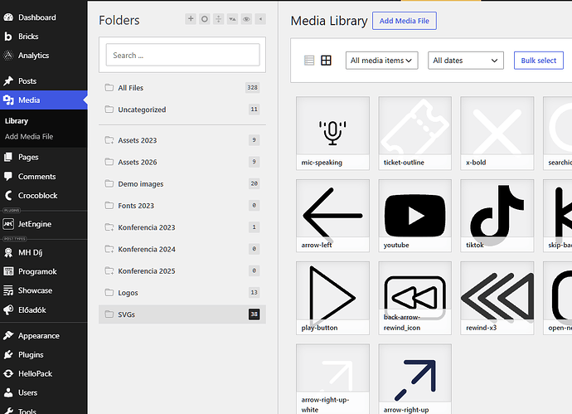Click the Showcase list icon
This screenshot has height=414, width=572.
tap(8, 290)
